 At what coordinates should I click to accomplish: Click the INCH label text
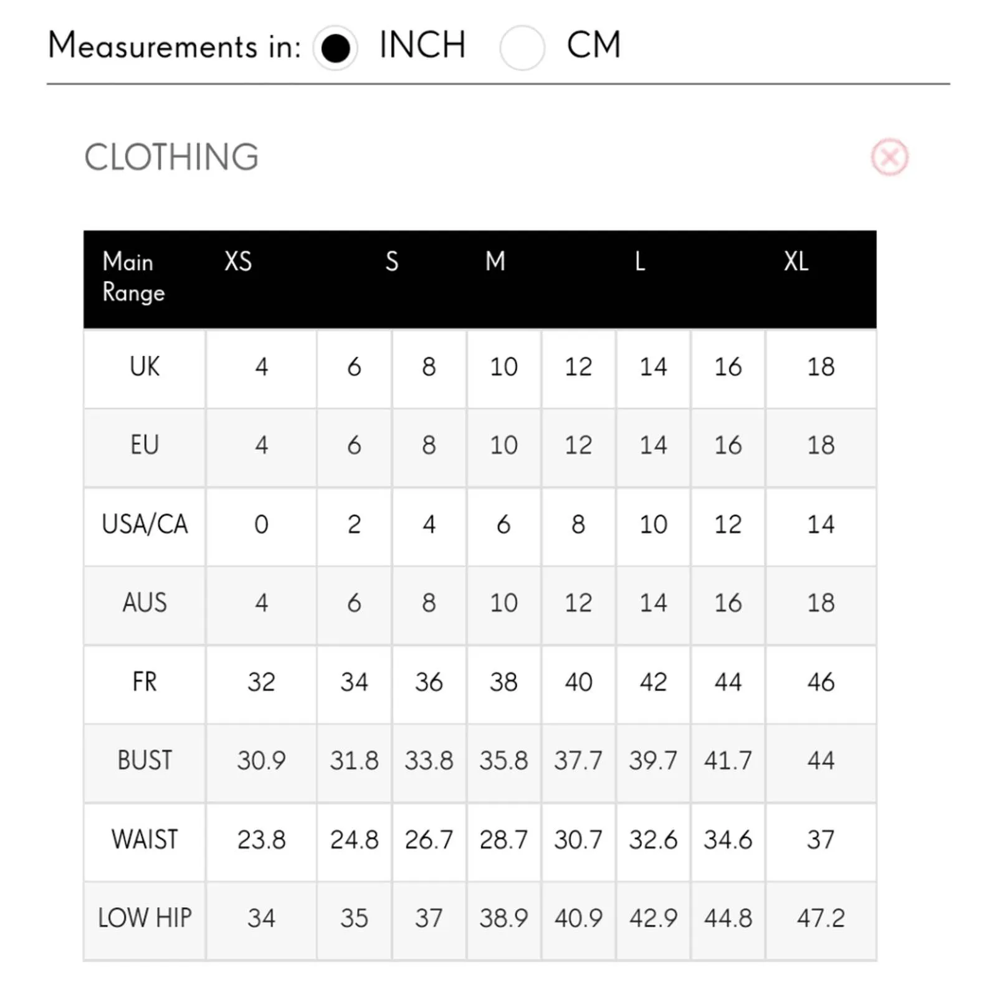click(x=422, y=45)
